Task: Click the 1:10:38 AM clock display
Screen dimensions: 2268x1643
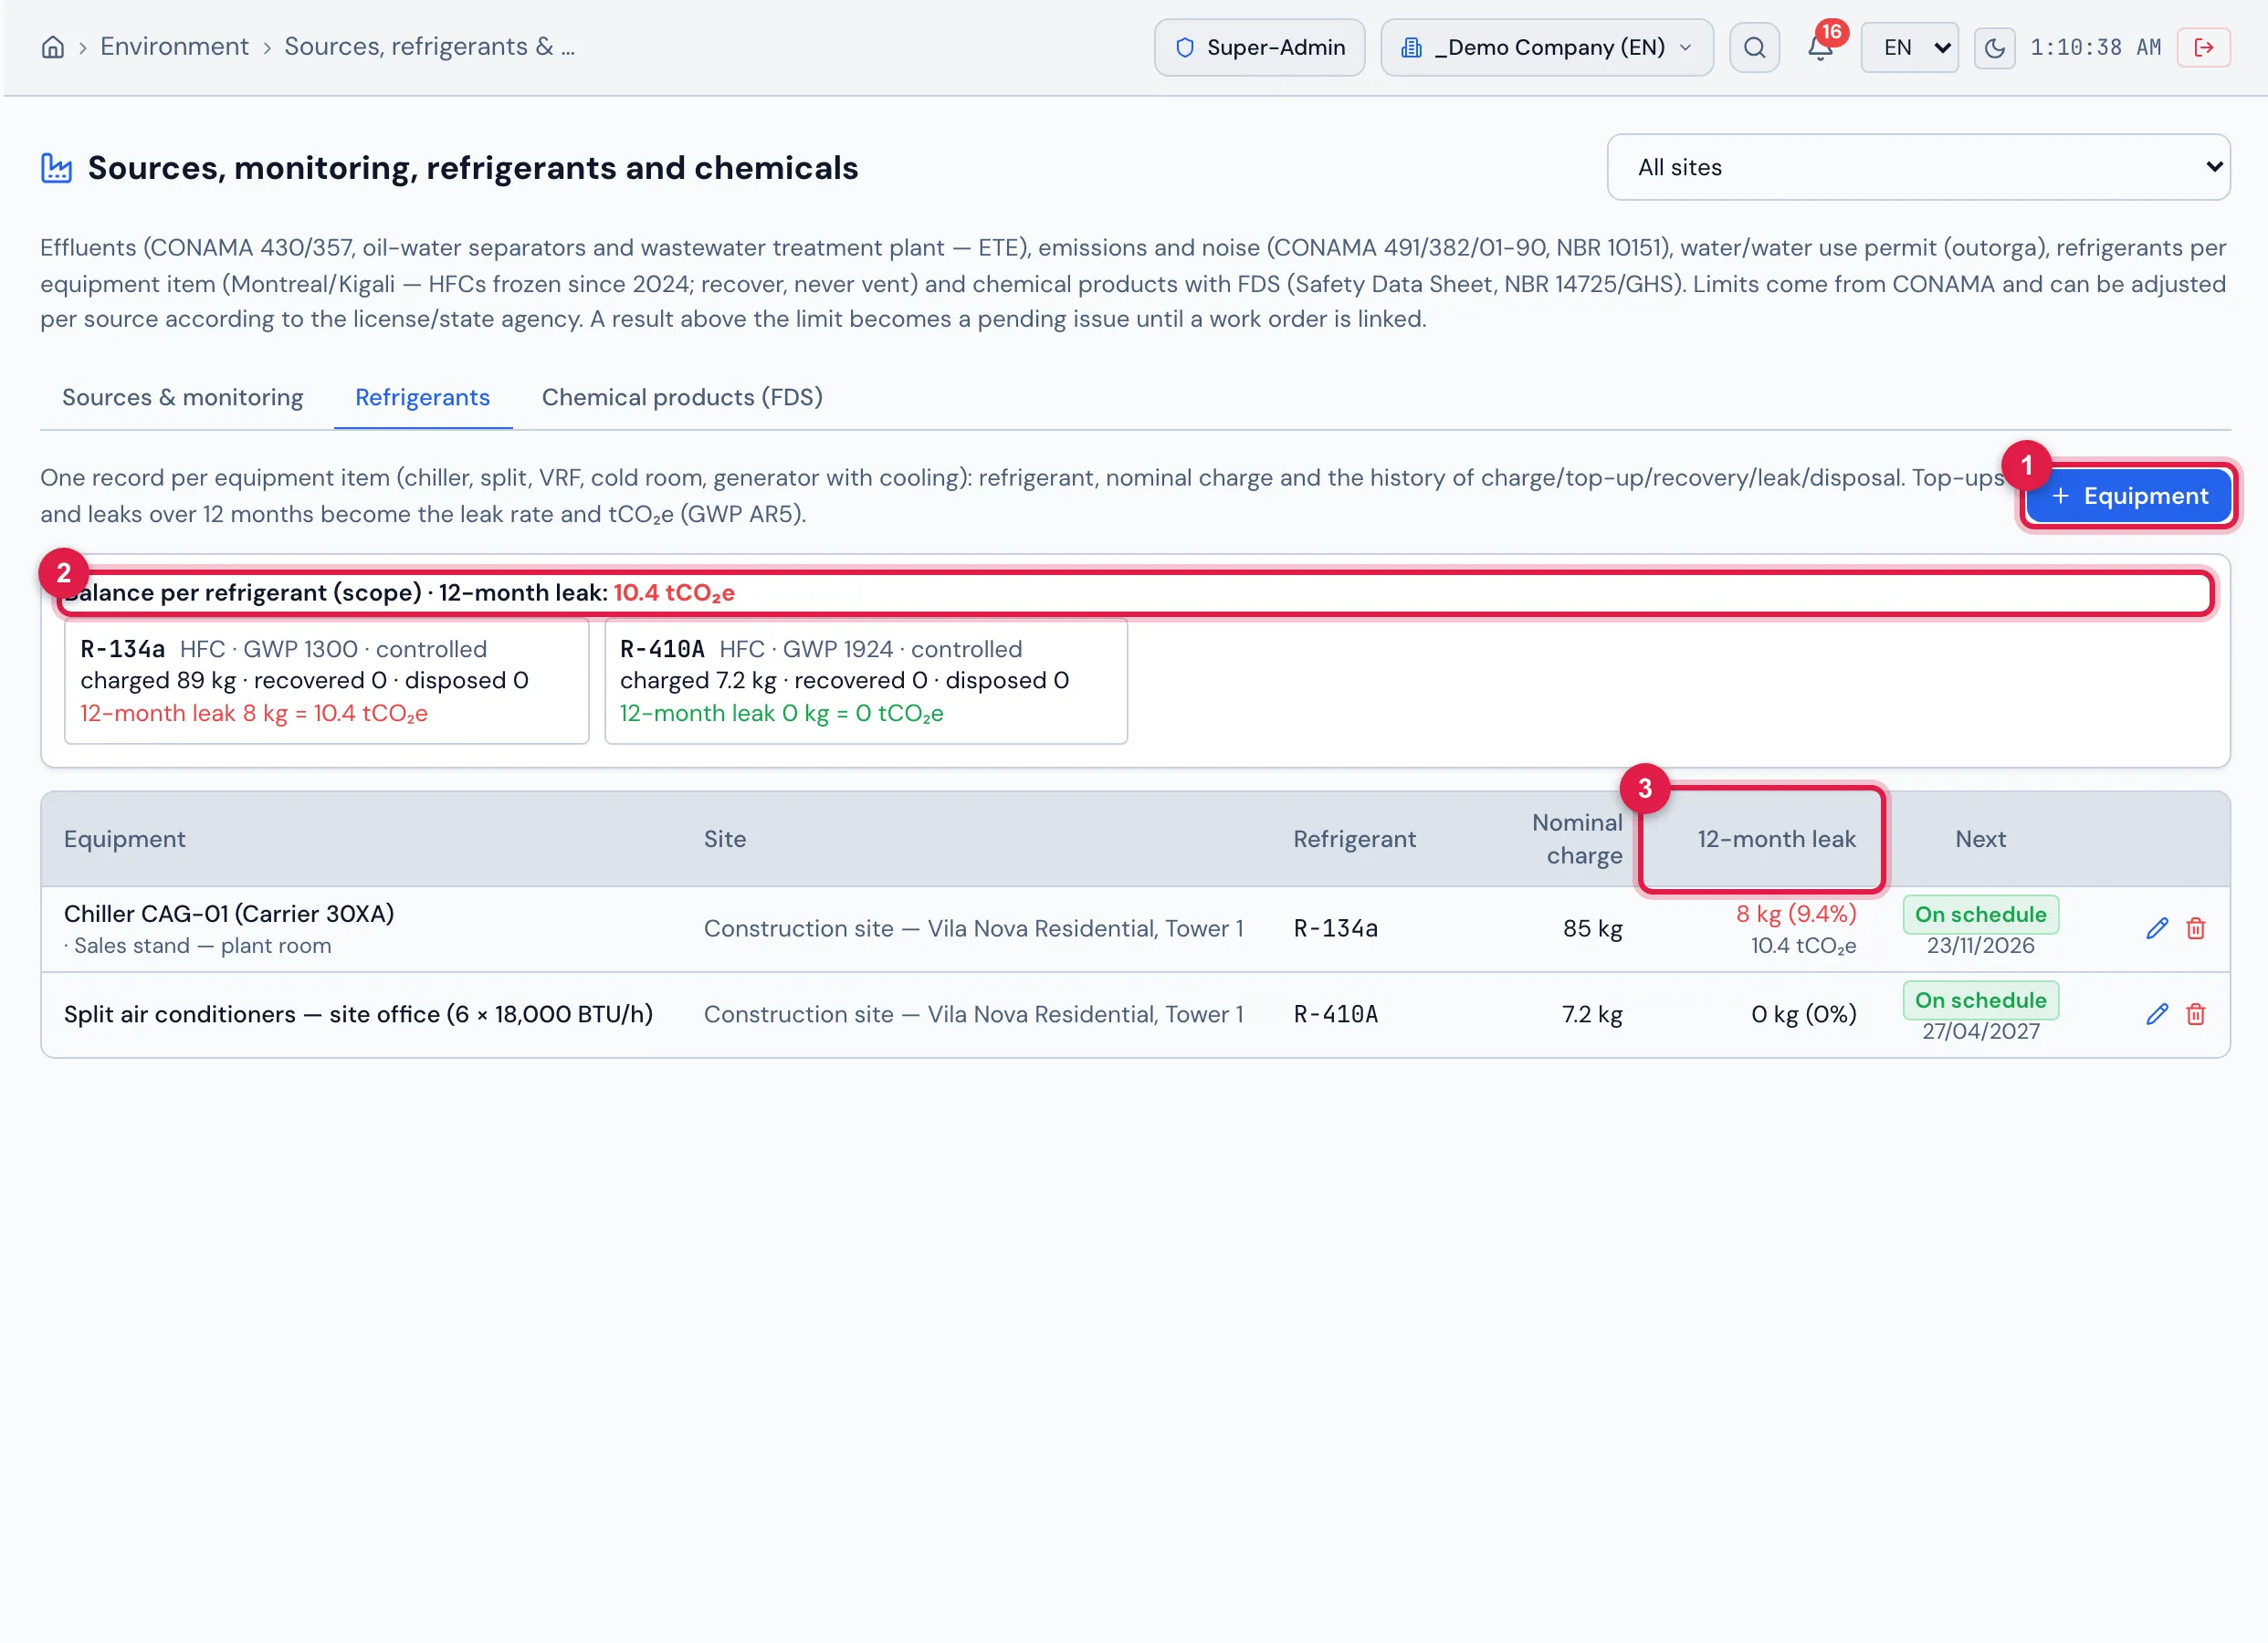Action: 2095,47
